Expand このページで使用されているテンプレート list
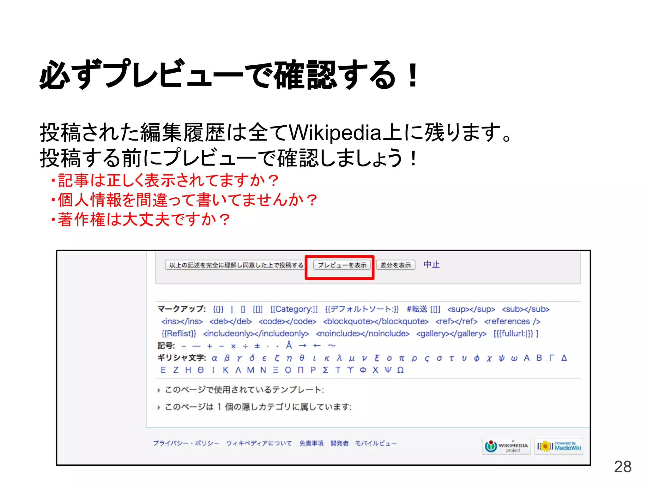The width and height of the screenshot is (647, 485). tap(241, 390)
